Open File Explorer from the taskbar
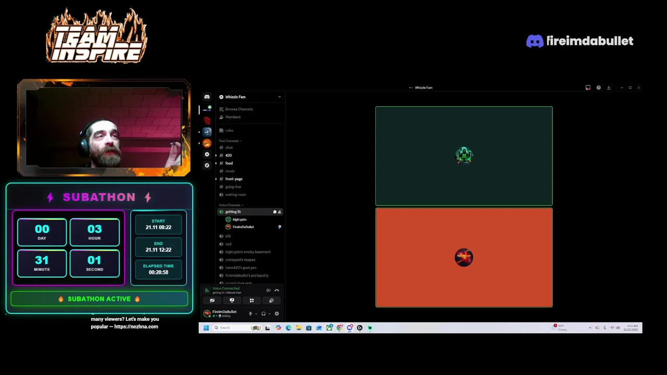The width and height of the screenshot is (667, 375). 299,328
